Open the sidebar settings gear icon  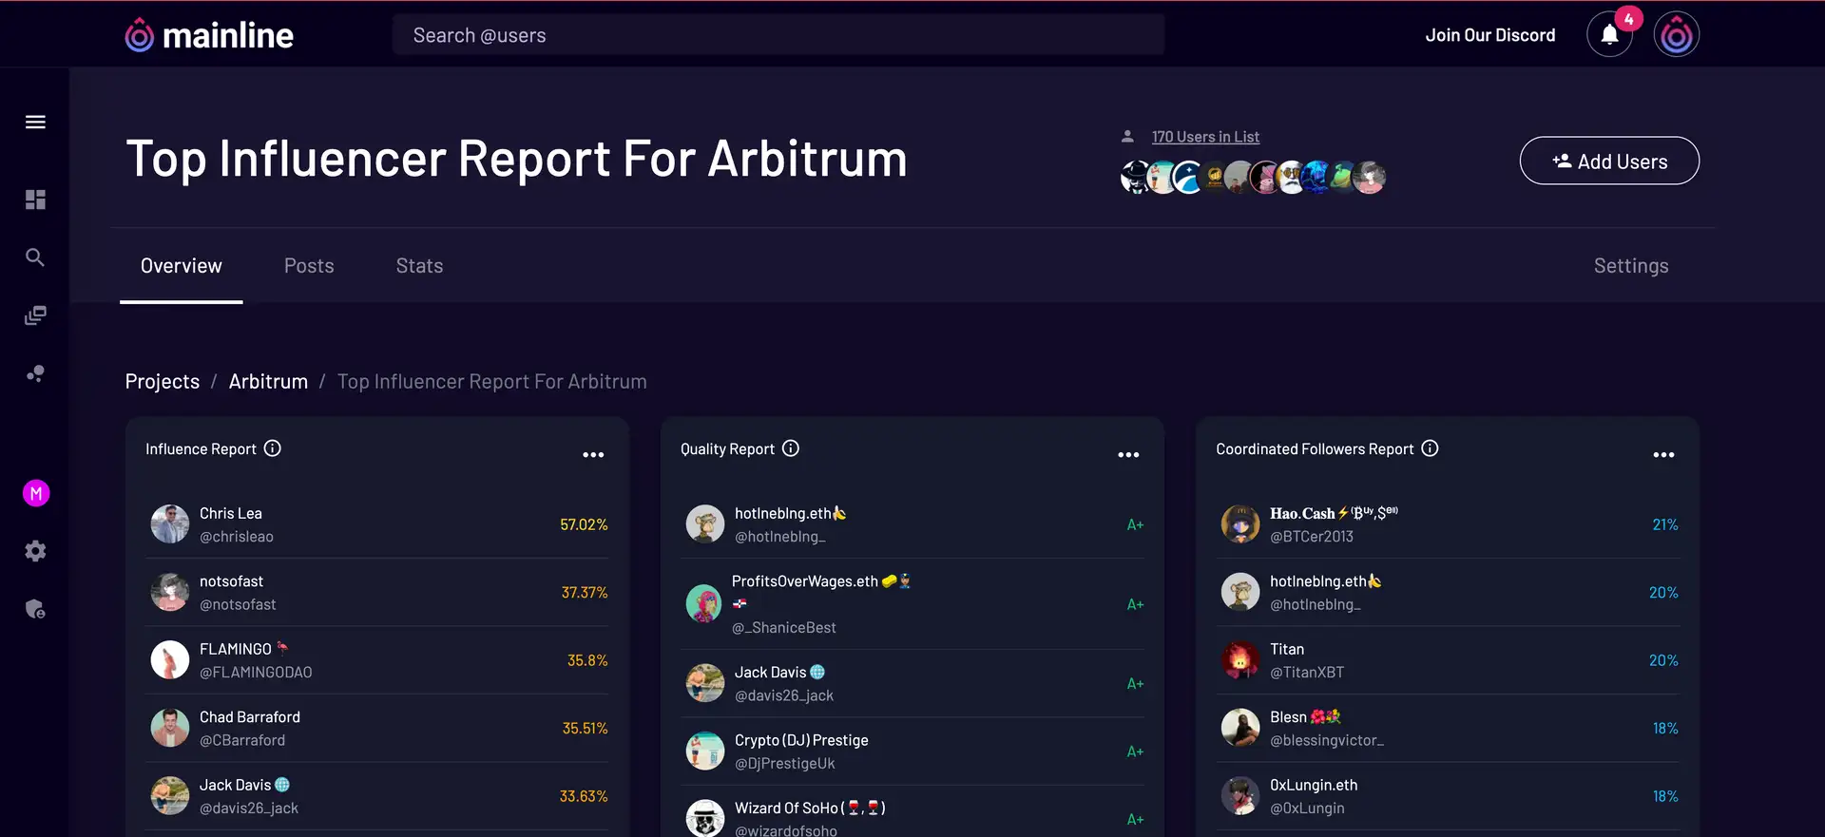click(x=35, y=551)
